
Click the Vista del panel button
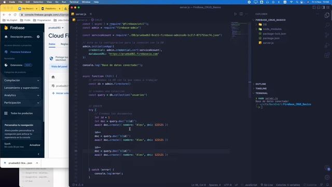coord(59,66)
